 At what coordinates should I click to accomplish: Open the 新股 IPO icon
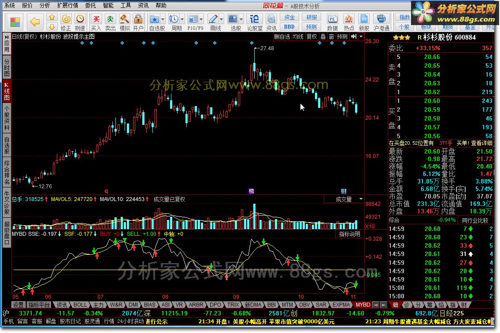click(364, 22)
